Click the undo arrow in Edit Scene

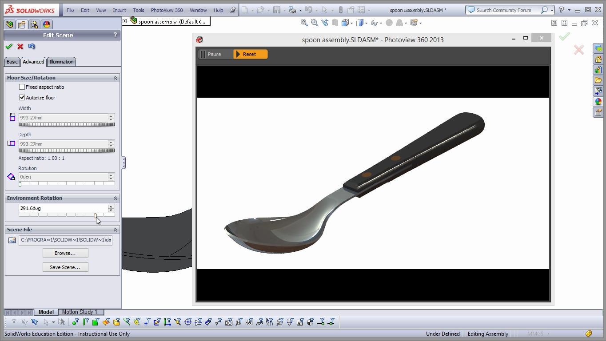[x=32, y=46]
